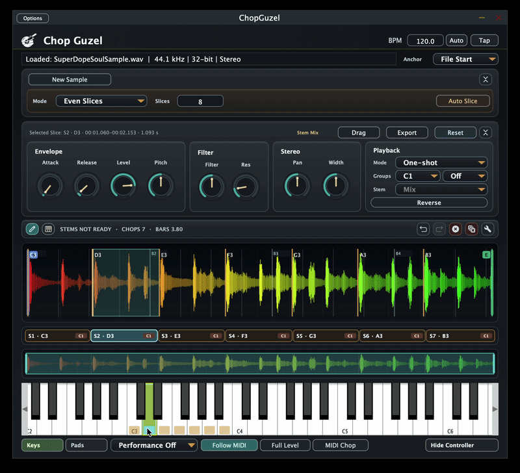The height and width of the screenshot is (473, 520).
Task: Open the Even Slices mode dropdown
Action: 101,101
